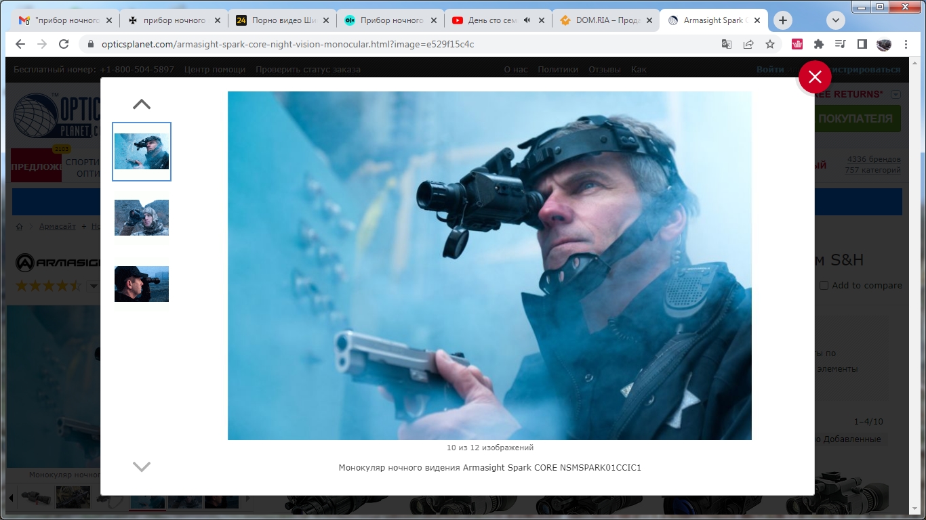The image size is (926, 520).
Task: Click the site info lock icon
Action: tap(91, 44)
